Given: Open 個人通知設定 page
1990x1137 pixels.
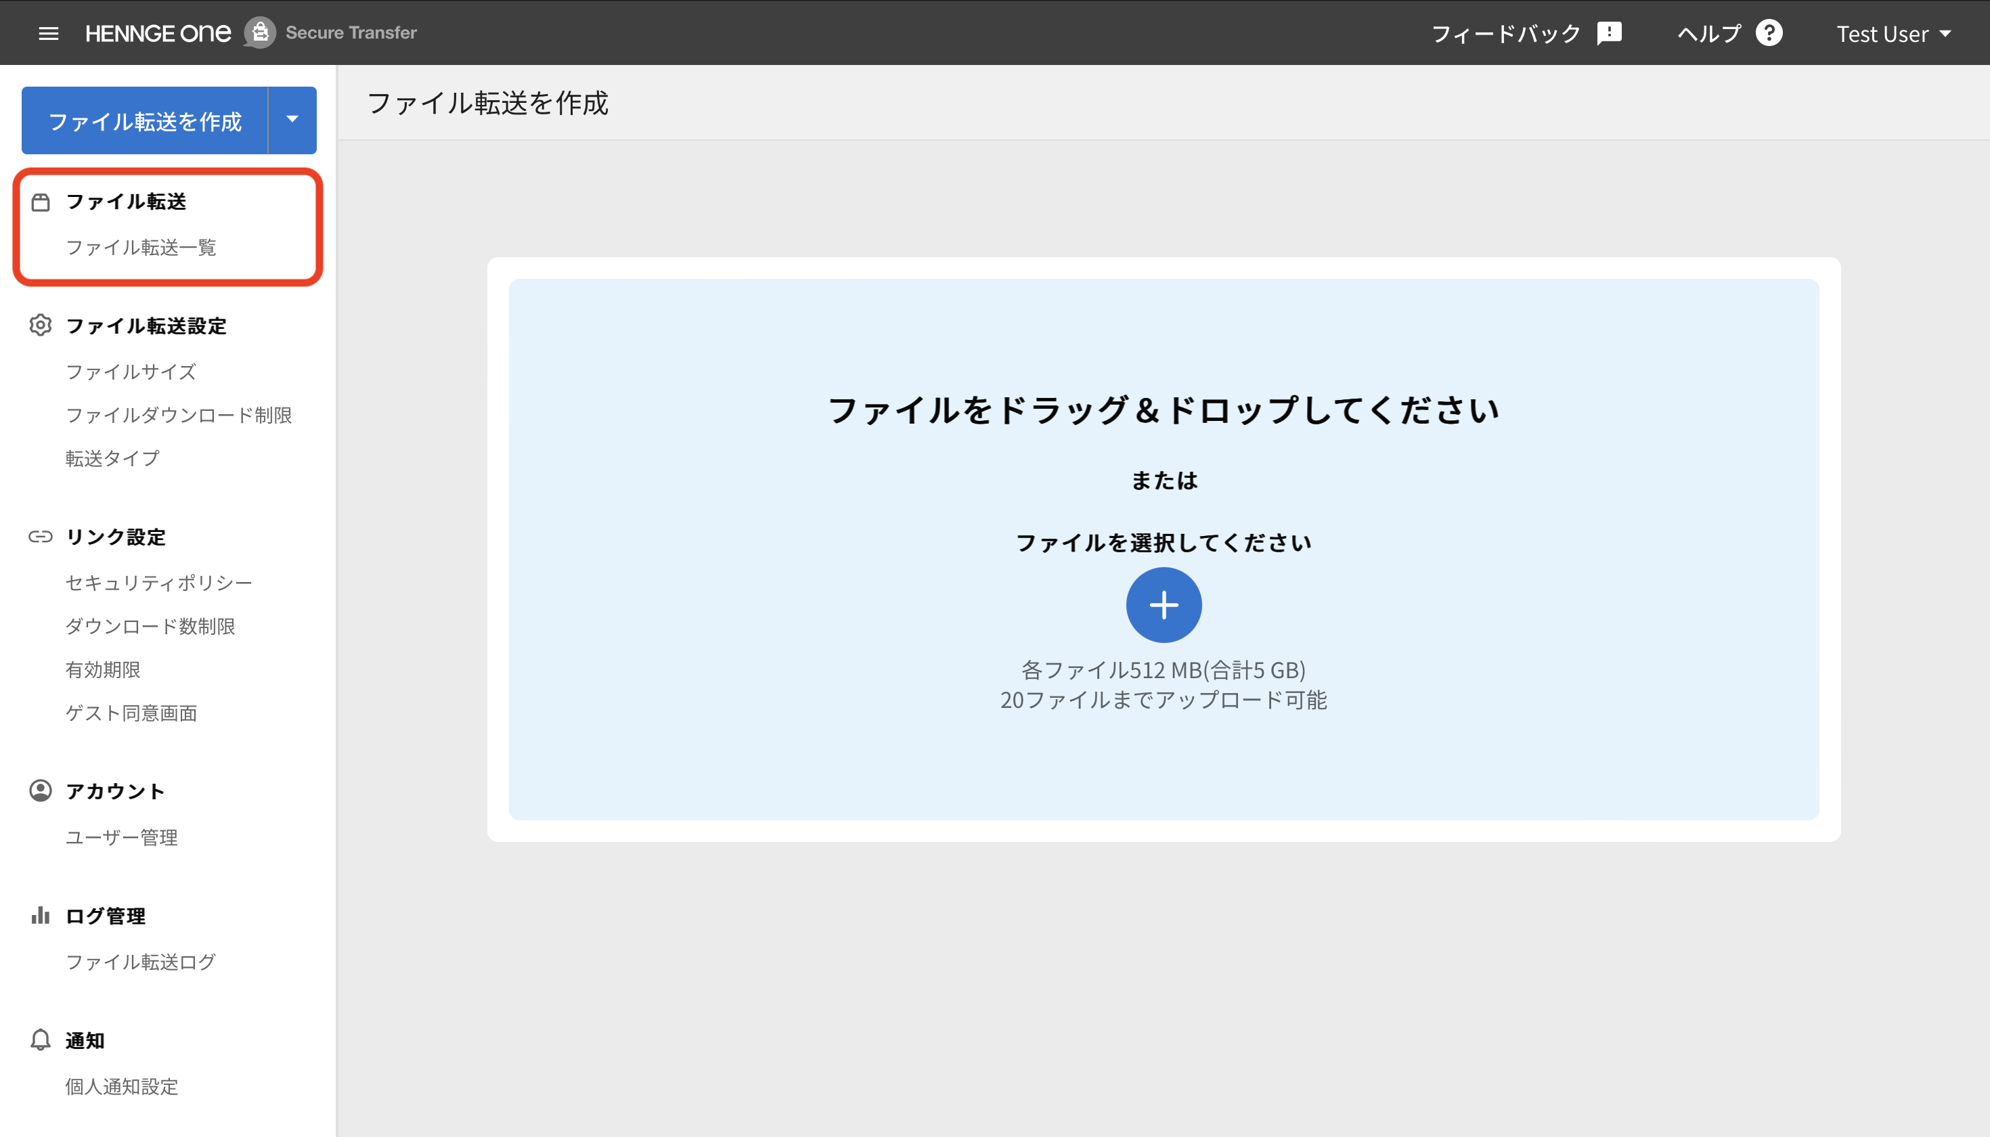Looking at the screenshot, I should point(122,1086).
